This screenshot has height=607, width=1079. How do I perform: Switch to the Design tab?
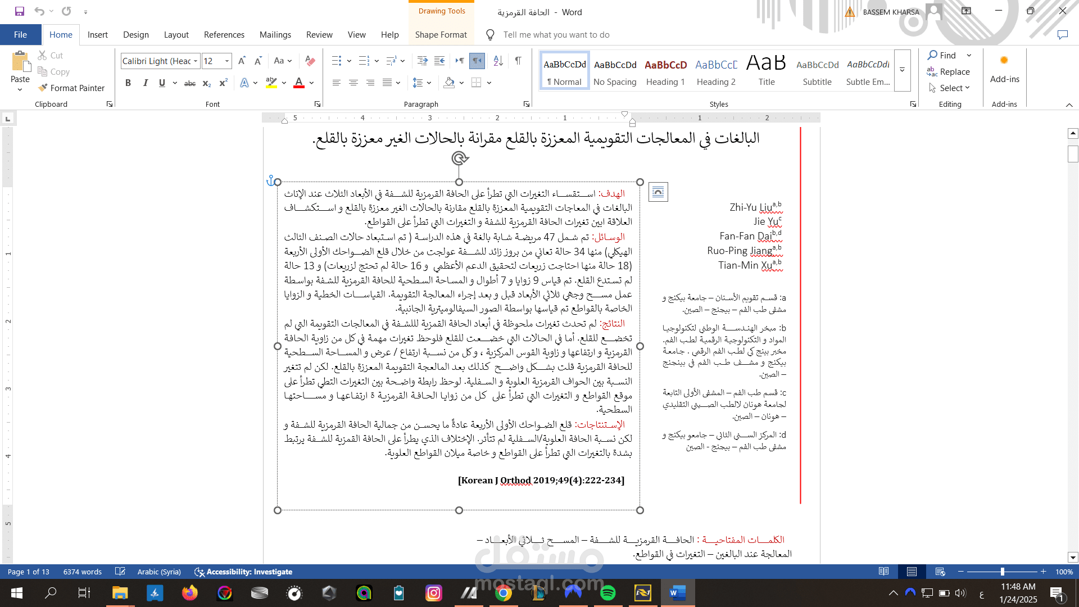click(x=136, y=34)
